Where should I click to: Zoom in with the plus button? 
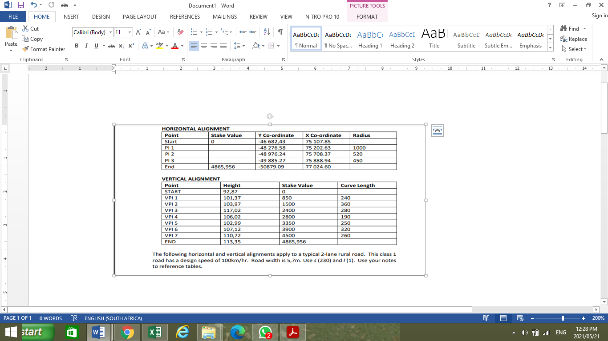pyautogui.click(x=584, y=318)
